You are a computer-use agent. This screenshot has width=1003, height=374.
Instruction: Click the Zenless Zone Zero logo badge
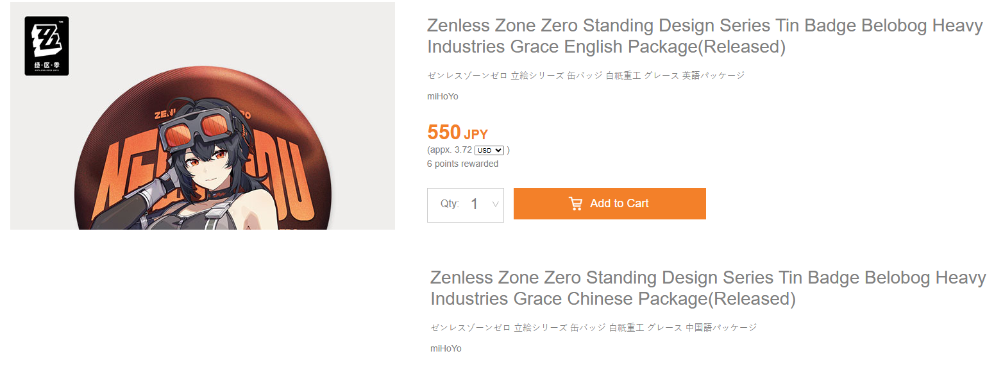click(47, 46)
